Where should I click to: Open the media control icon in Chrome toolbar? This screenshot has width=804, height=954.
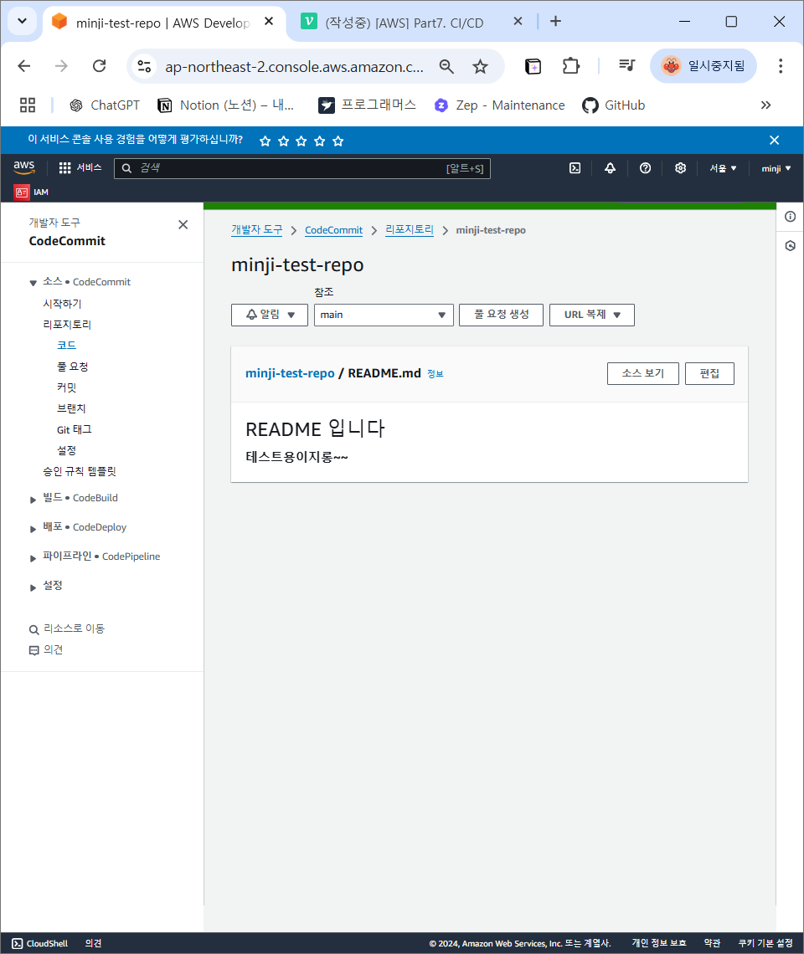626,65
